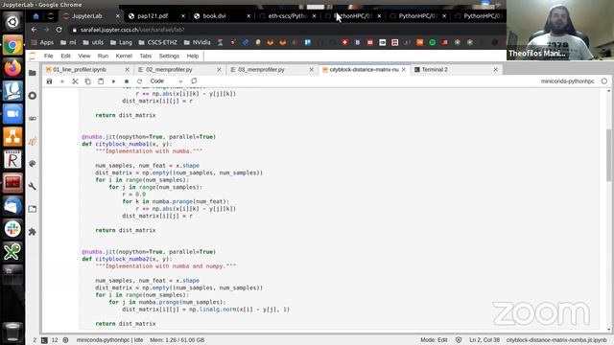The width and height of the screenshot is (614, 345).
Task: Open the utils bookmarks folder
Action: (x=93, y=42)
